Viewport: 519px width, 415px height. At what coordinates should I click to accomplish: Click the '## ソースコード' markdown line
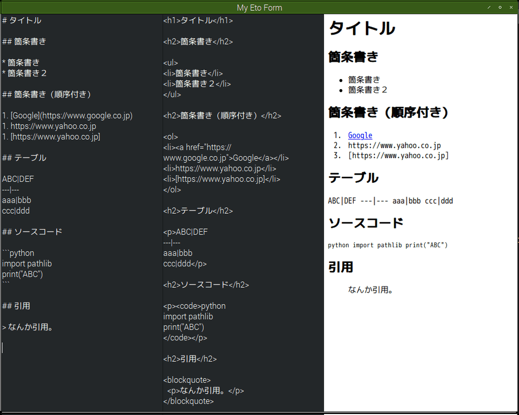(x=32, y=232)
